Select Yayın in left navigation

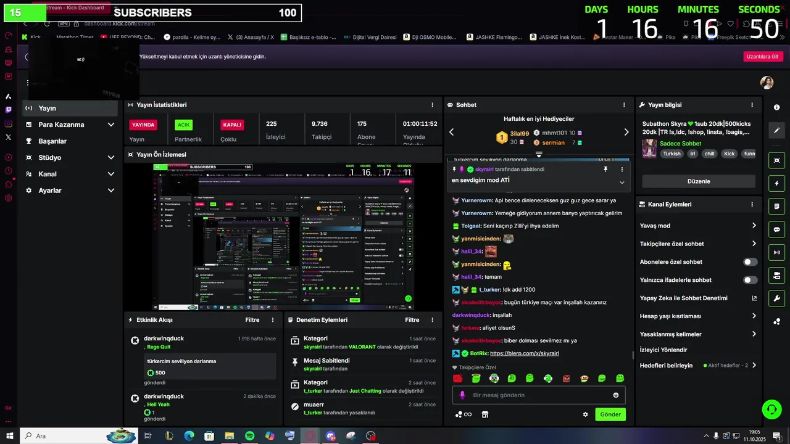tap(70, 108)
